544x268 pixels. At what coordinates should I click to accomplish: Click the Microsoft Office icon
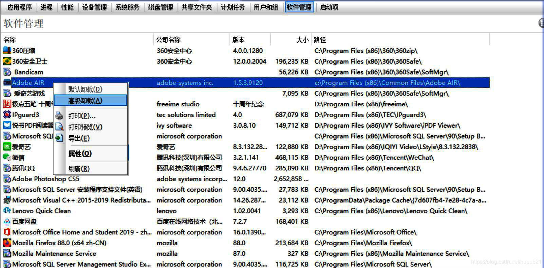(7, 232)
